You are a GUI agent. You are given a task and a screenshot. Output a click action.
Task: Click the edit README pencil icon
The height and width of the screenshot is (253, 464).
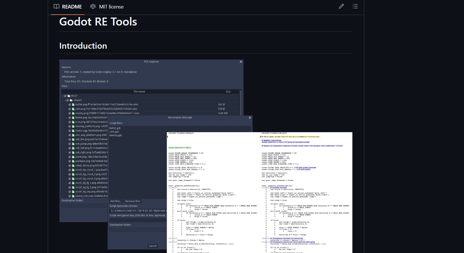[341, 6]
